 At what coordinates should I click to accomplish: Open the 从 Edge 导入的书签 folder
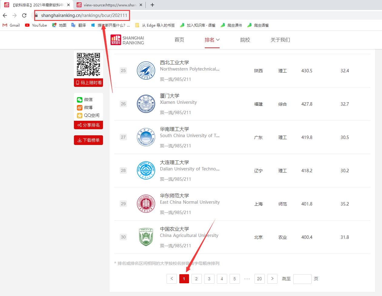pyautogui.click(x=155, y=25)
